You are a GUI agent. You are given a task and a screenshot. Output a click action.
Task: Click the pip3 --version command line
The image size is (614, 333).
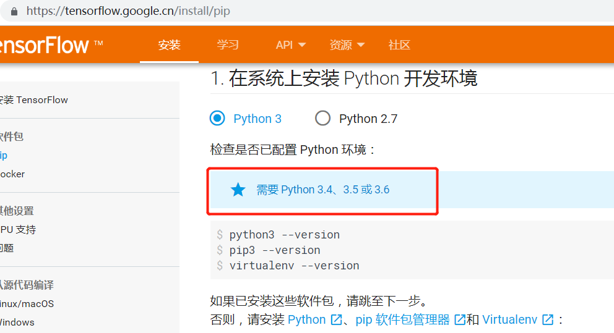click(x=274, y=250)
